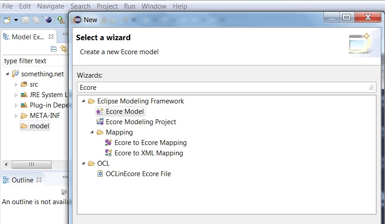This screenshot has height=224, width=385.
Task: Select the META-INF folder
Action: coord(45,116)
